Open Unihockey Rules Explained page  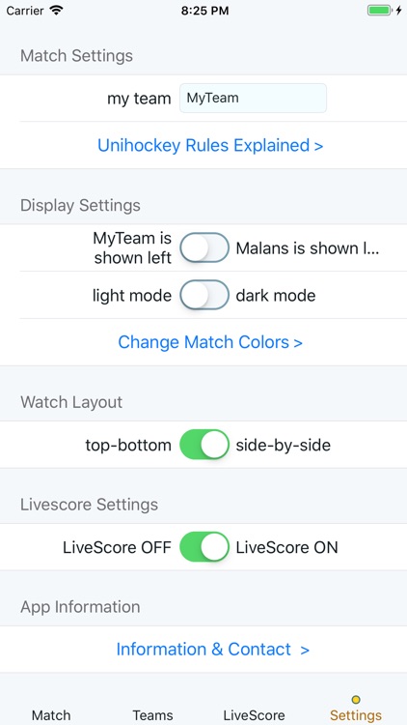210,145
